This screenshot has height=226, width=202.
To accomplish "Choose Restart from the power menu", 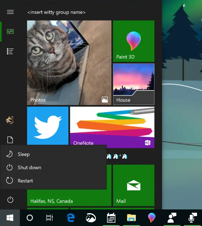I will pos(53,181).
